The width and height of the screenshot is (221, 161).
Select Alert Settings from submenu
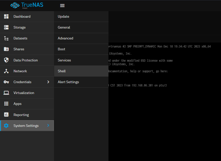[68, 82]
